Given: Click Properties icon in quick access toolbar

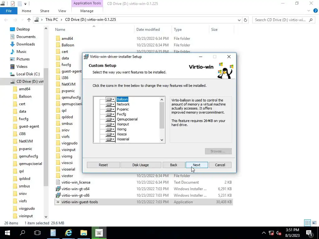Looking at the screenshot, I should pos(12,4).
